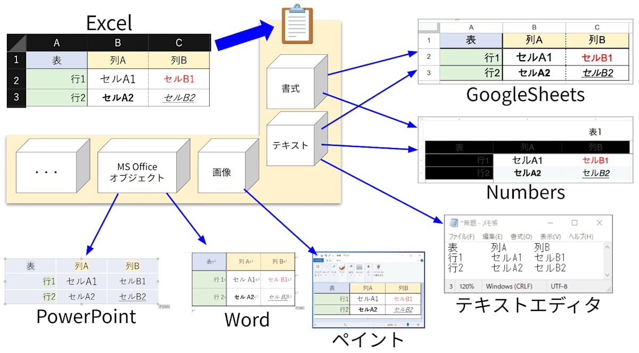Click the zoom in plus button in Paint
This screenshot has width=639, height=353.
418,325
